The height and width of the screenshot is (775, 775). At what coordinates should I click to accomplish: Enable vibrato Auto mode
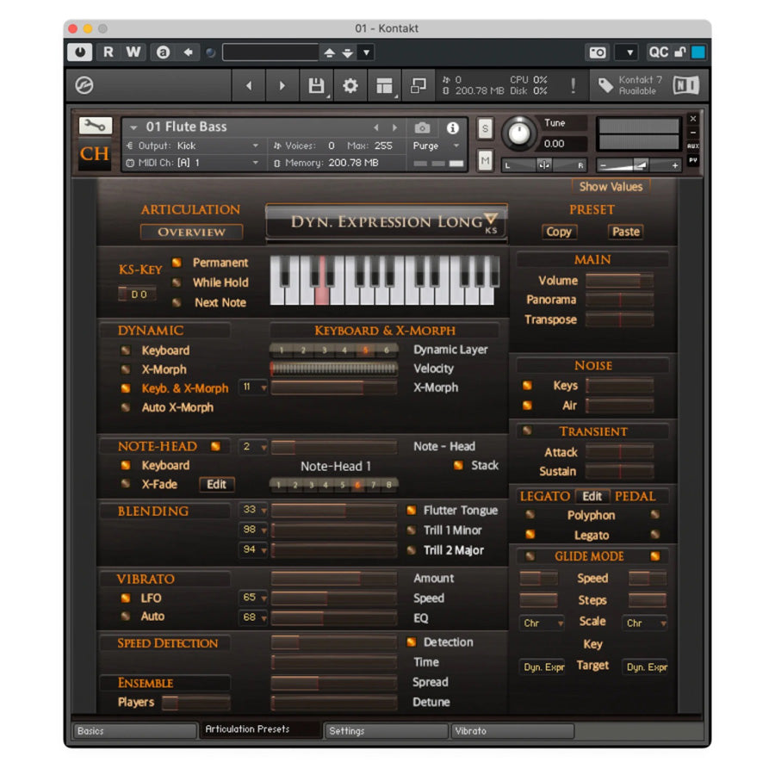pos(126,617)
